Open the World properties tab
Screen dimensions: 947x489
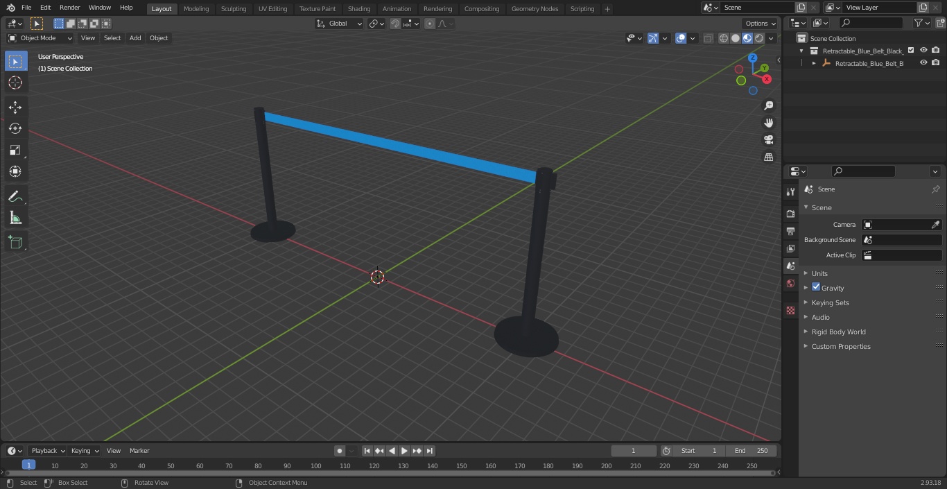pos(790,284)
